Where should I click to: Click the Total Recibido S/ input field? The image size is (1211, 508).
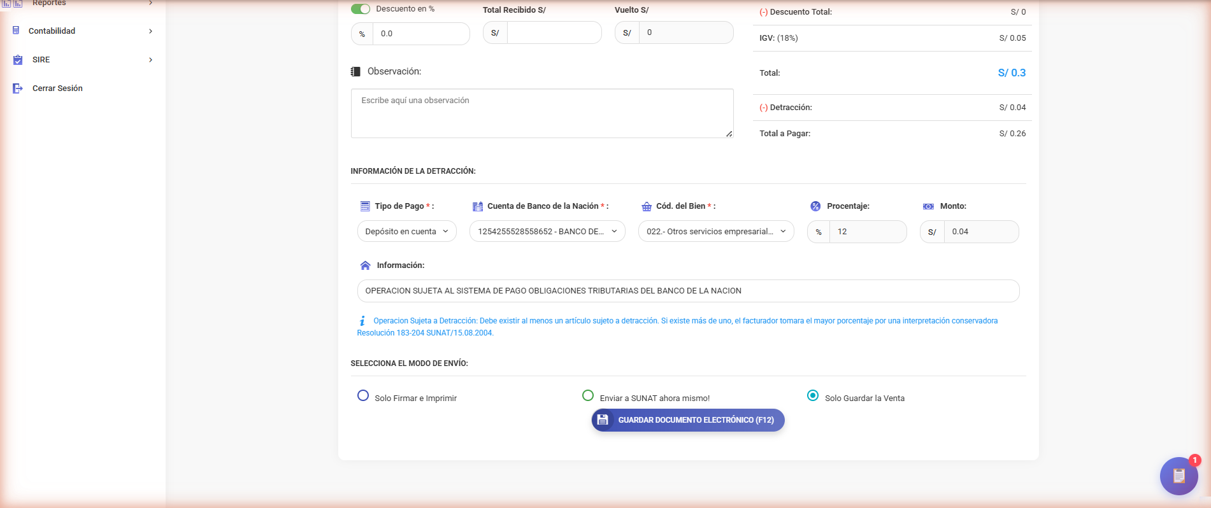pyautogui.click(x=554, y=32)
